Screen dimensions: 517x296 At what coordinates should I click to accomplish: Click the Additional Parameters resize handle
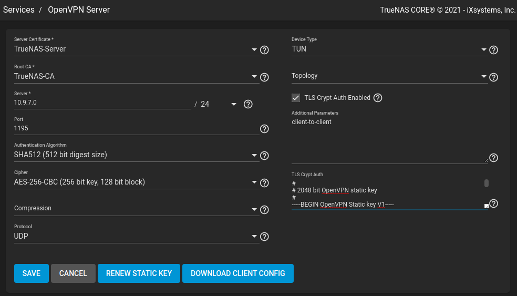pyautogui.click(x=487, y=160)
